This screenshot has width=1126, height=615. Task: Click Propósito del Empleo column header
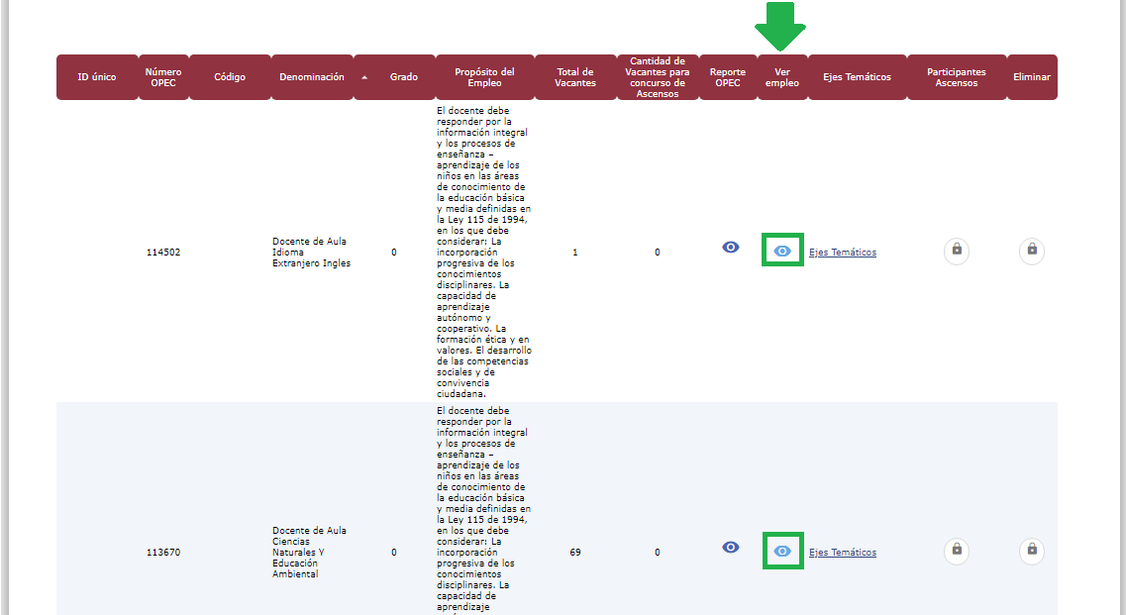pos(484,77)
